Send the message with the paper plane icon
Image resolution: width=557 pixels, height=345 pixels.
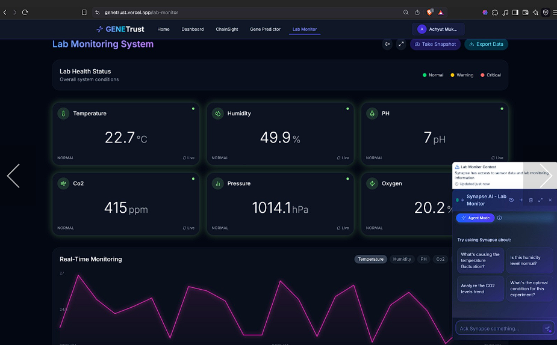coord(547,328)
